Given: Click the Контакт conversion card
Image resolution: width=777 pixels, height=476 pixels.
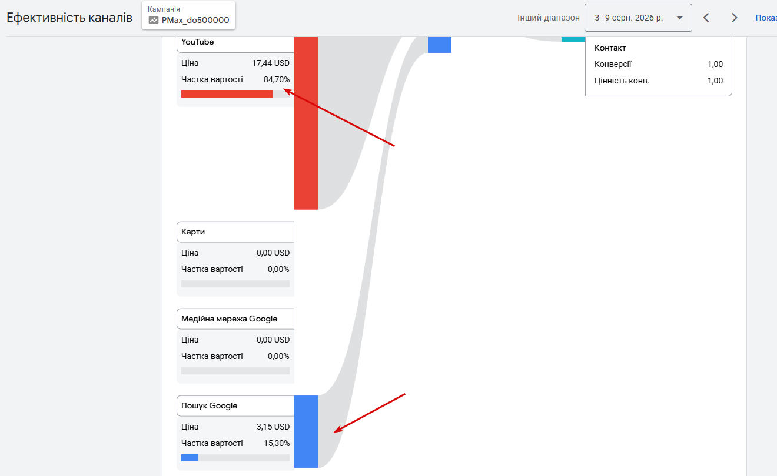Looking at the screenshot, I should click(659, 66).
